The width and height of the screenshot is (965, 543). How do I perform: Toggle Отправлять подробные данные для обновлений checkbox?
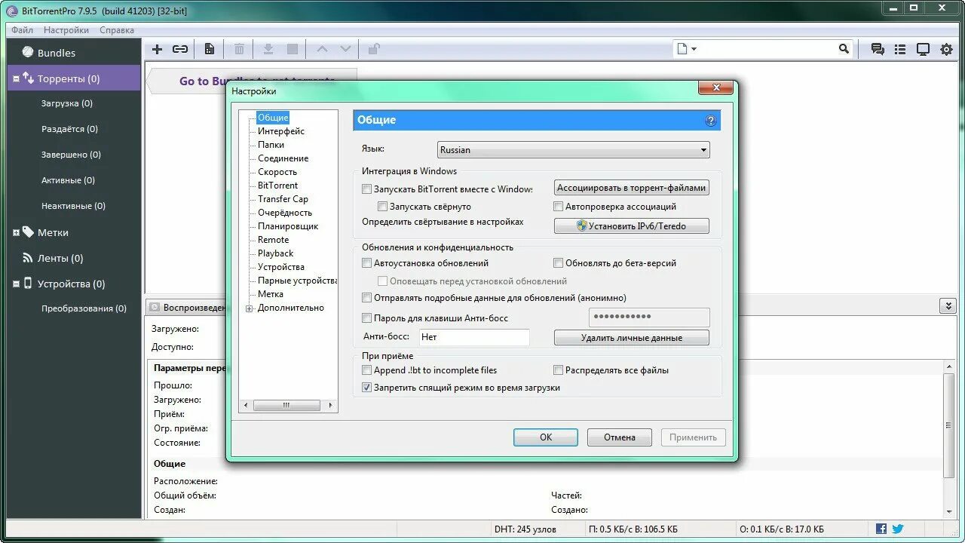367,298
